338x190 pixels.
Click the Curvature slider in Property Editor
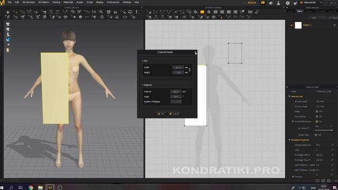(x=323, y=130)
